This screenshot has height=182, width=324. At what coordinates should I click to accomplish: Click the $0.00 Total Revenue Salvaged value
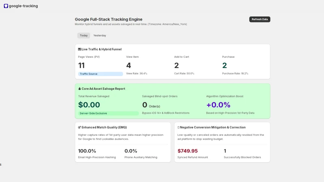tap(89, 105)
